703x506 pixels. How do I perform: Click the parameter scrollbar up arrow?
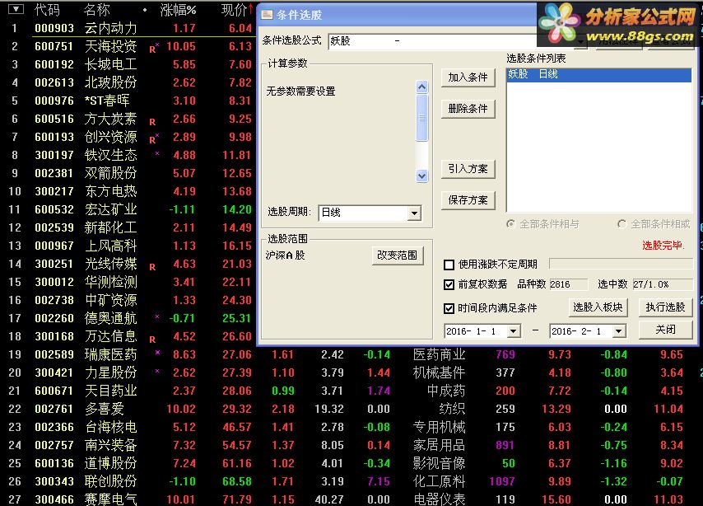(422, 87)
